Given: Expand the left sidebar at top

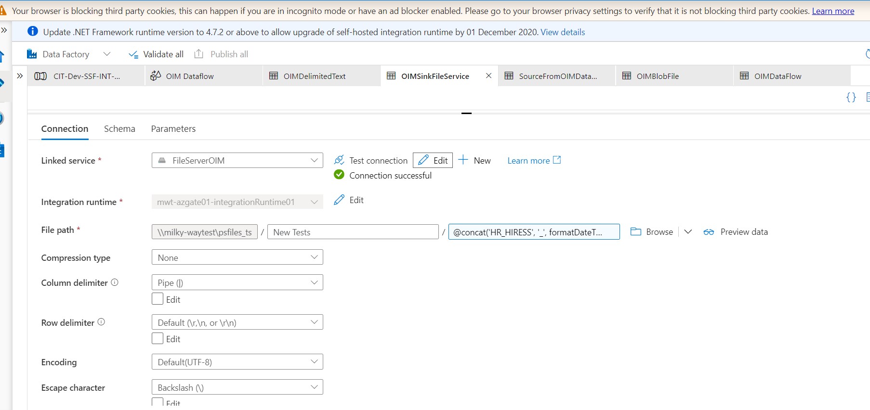Looking at the screenshot, I should pos(4,30).
